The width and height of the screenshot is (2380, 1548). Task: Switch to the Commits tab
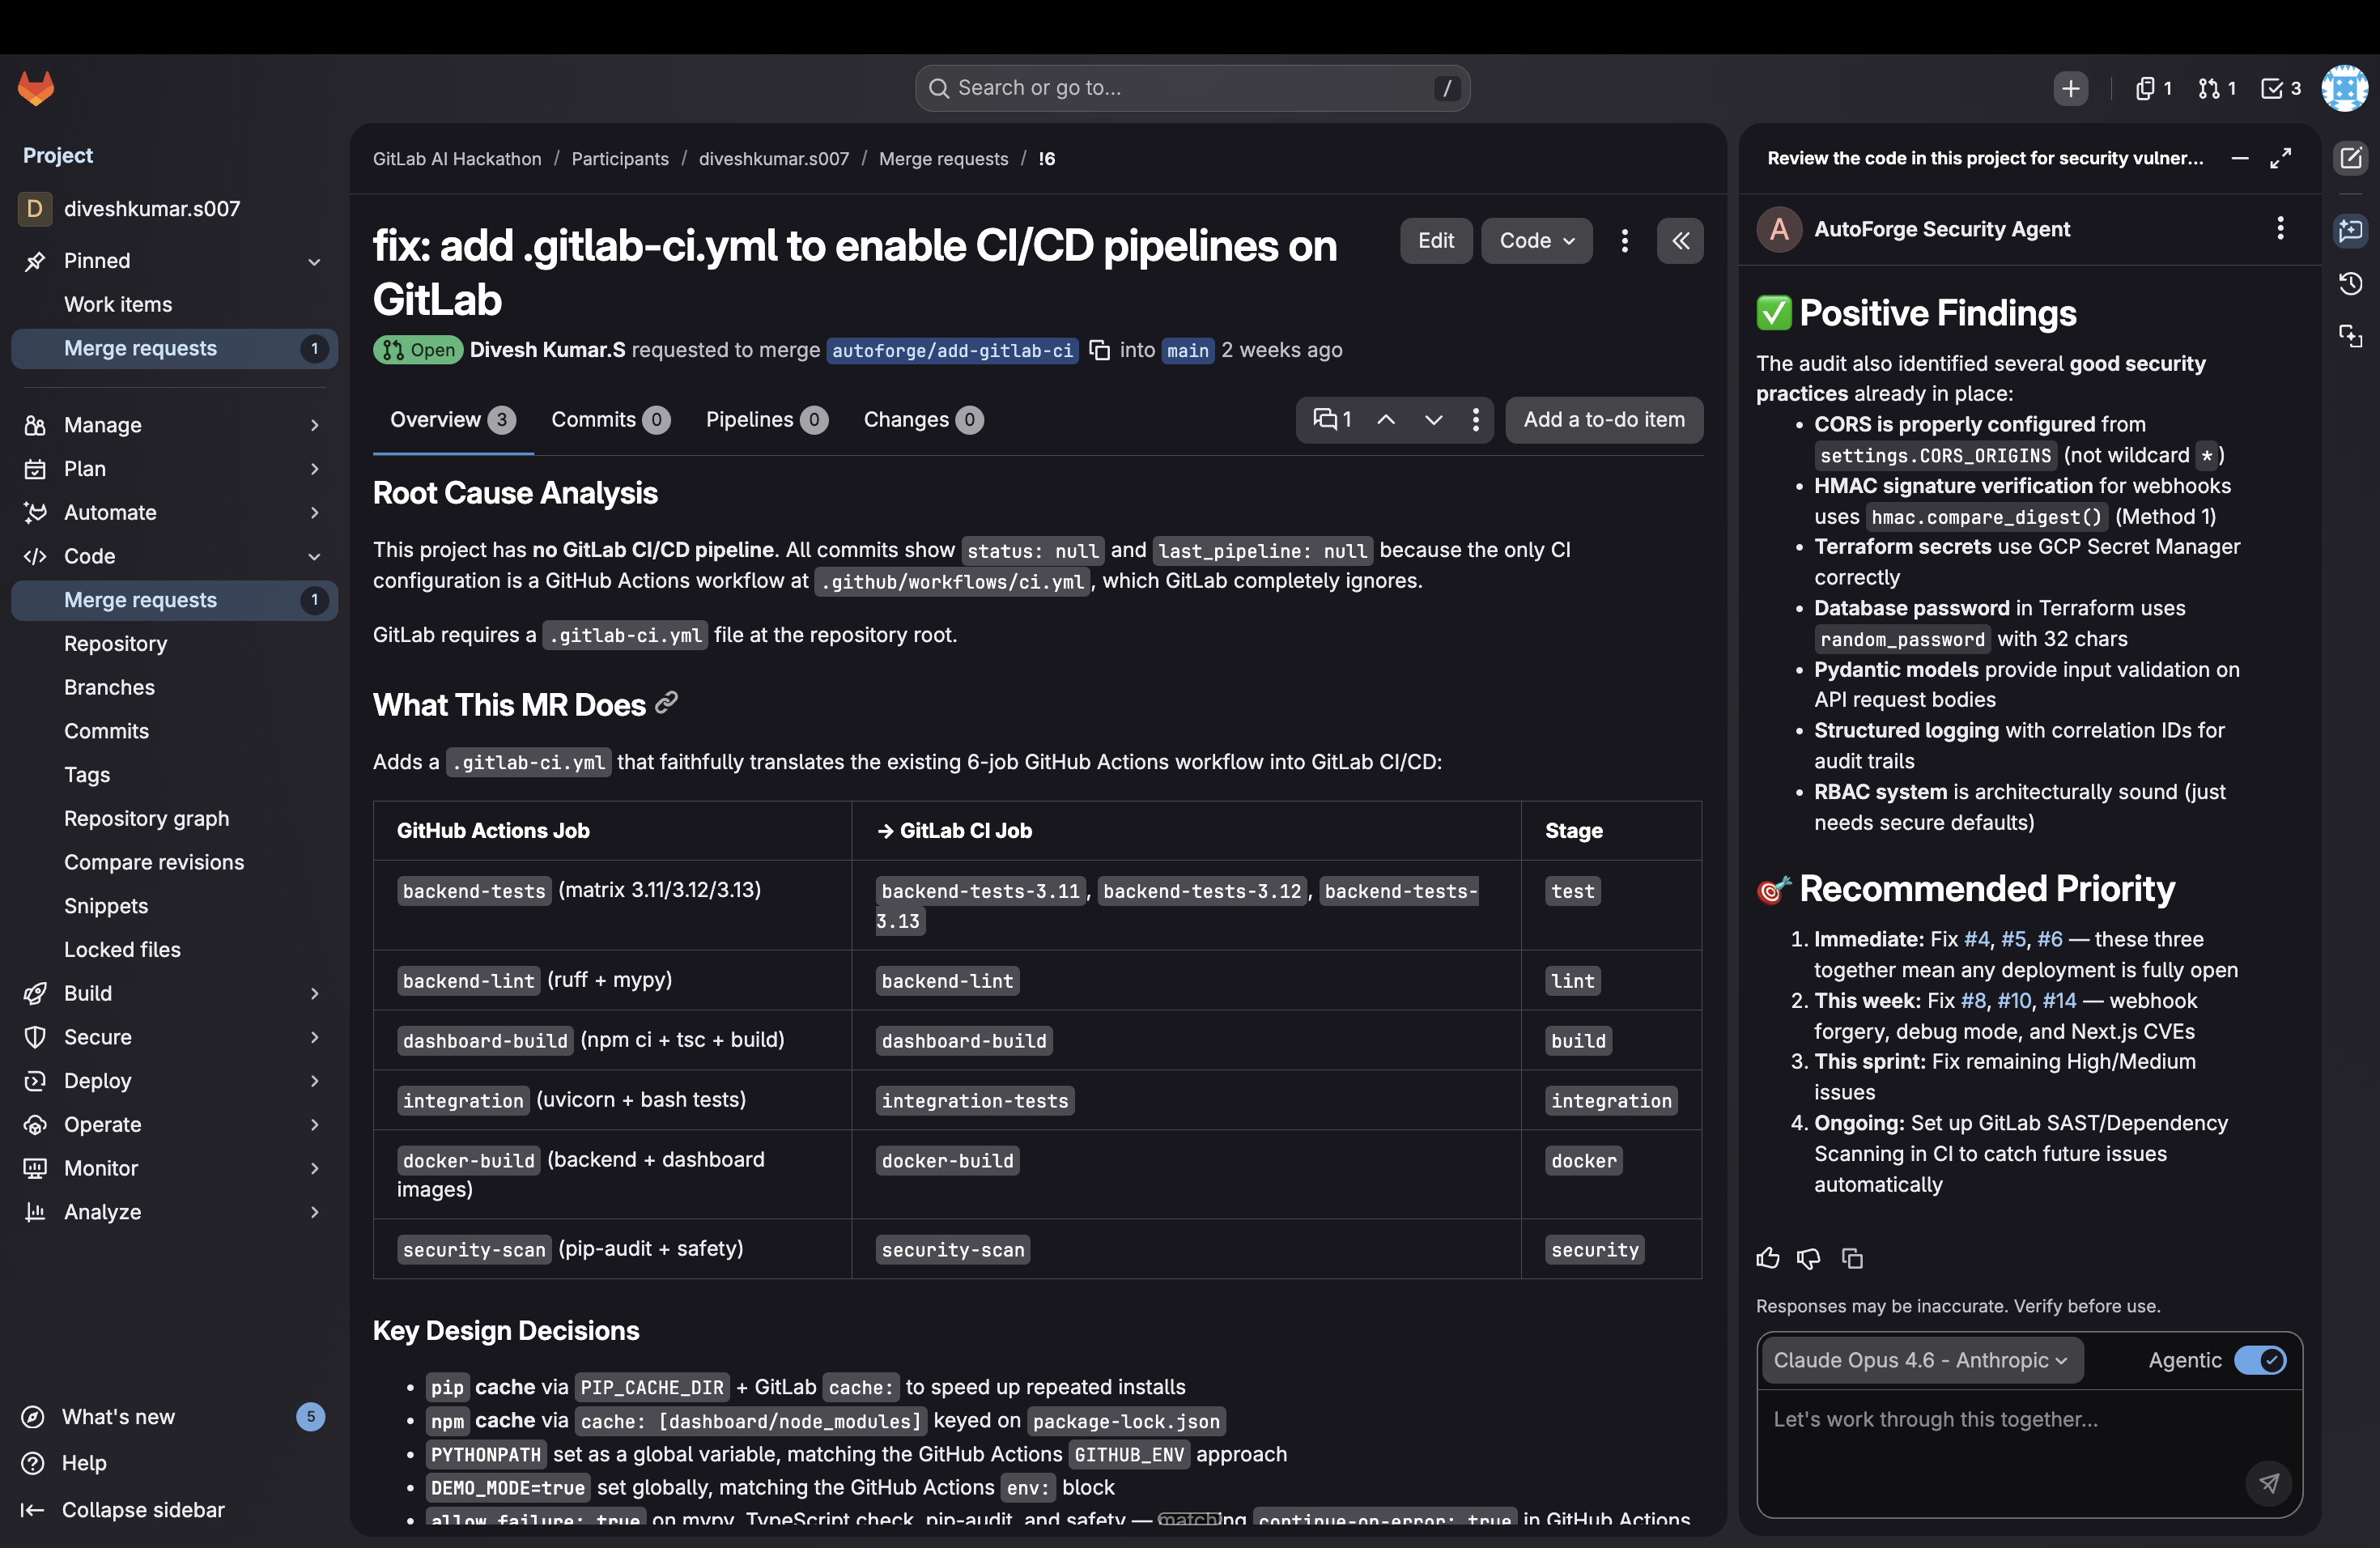609,420
